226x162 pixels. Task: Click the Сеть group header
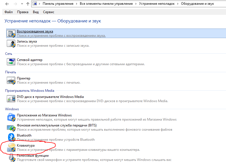point(8,54)
